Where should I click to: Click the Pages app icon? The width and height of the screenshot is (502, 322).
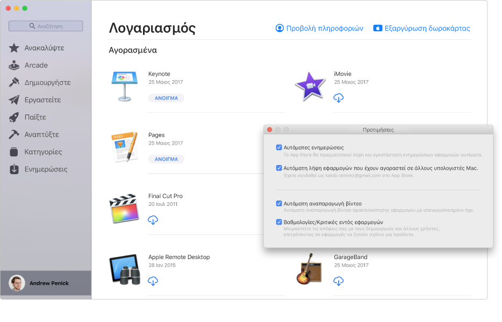pyautogui.click(x=125, y=147)
